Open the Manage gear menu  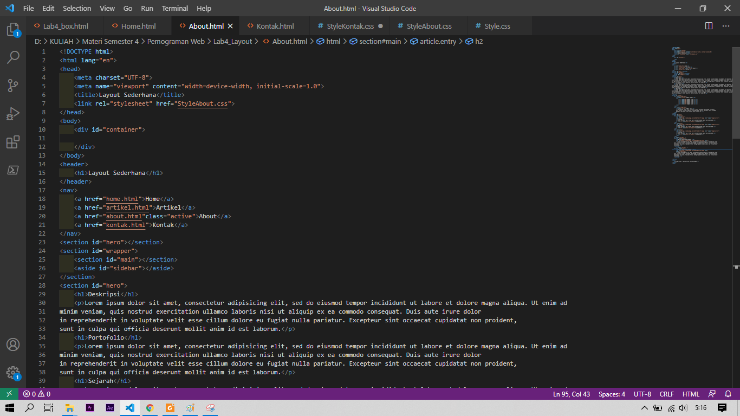coord(13,372)
